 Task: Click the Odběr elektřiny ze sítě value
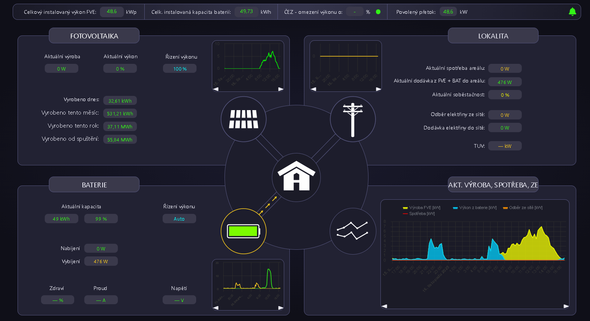505,115
